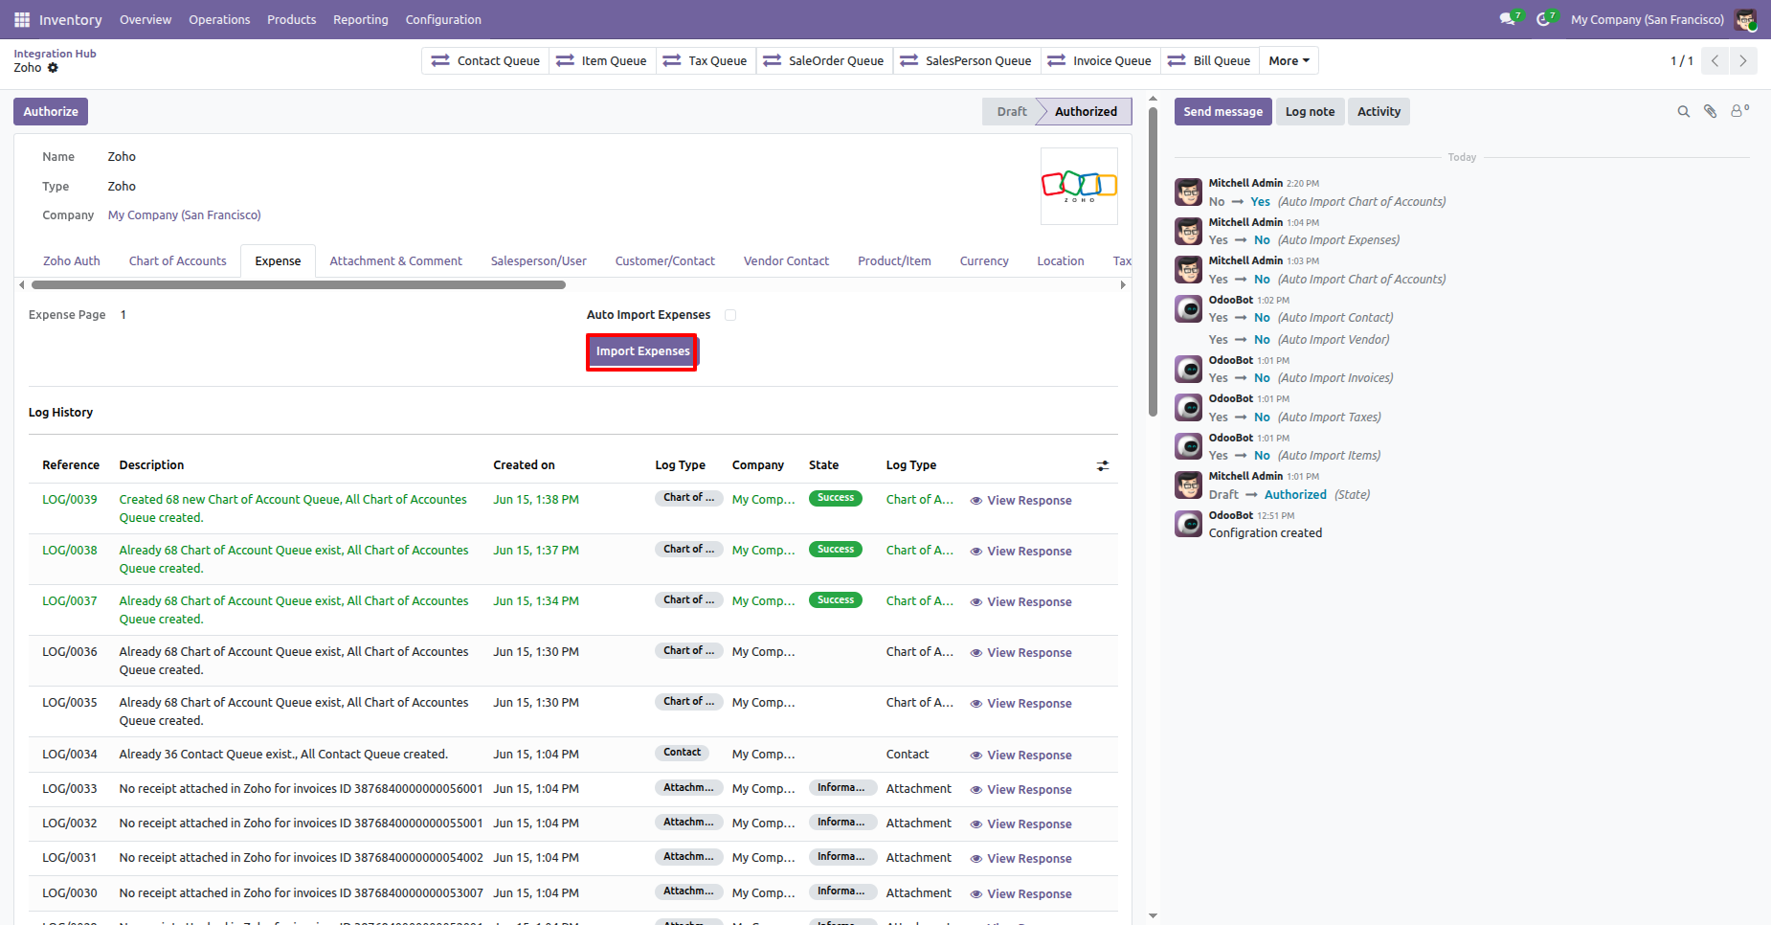Click the Zoho logo image
Image resolution: width=1771 pixels, height=925 pixels.
pos(1079,186)
